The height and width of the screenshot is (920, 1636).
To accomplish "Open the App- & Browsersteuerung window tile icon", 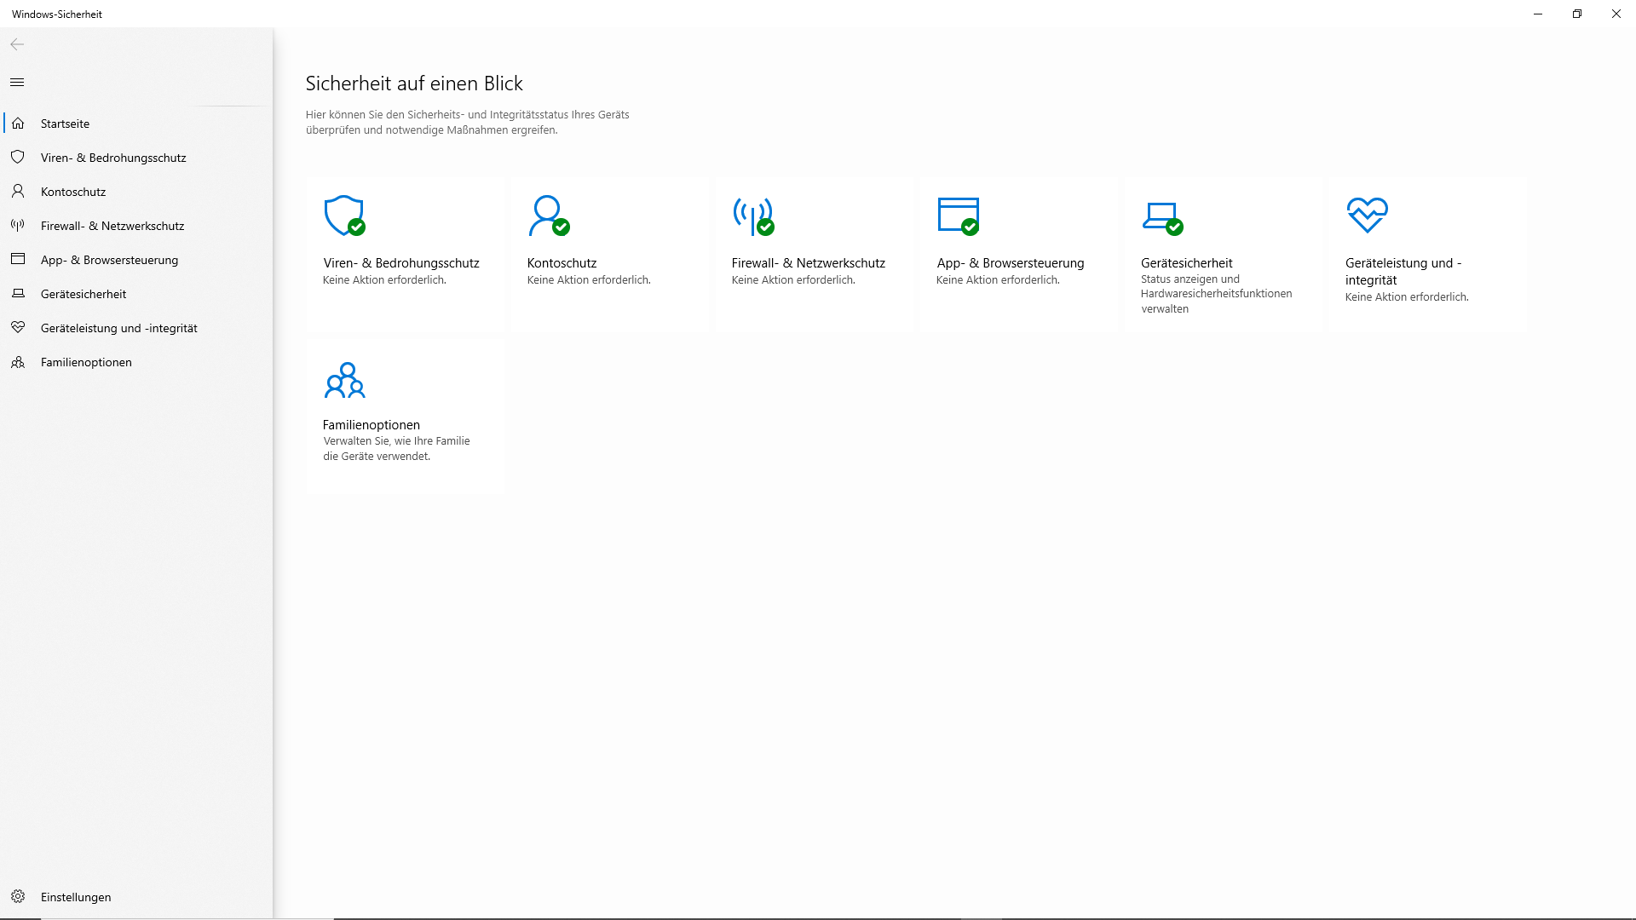I will tap(958, 216).
